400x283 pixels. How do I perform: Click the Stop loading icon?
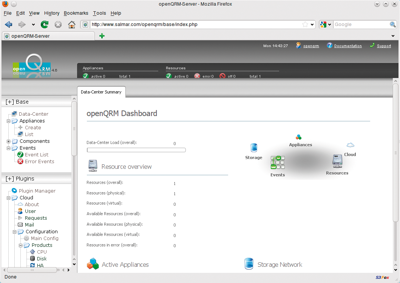58,24
